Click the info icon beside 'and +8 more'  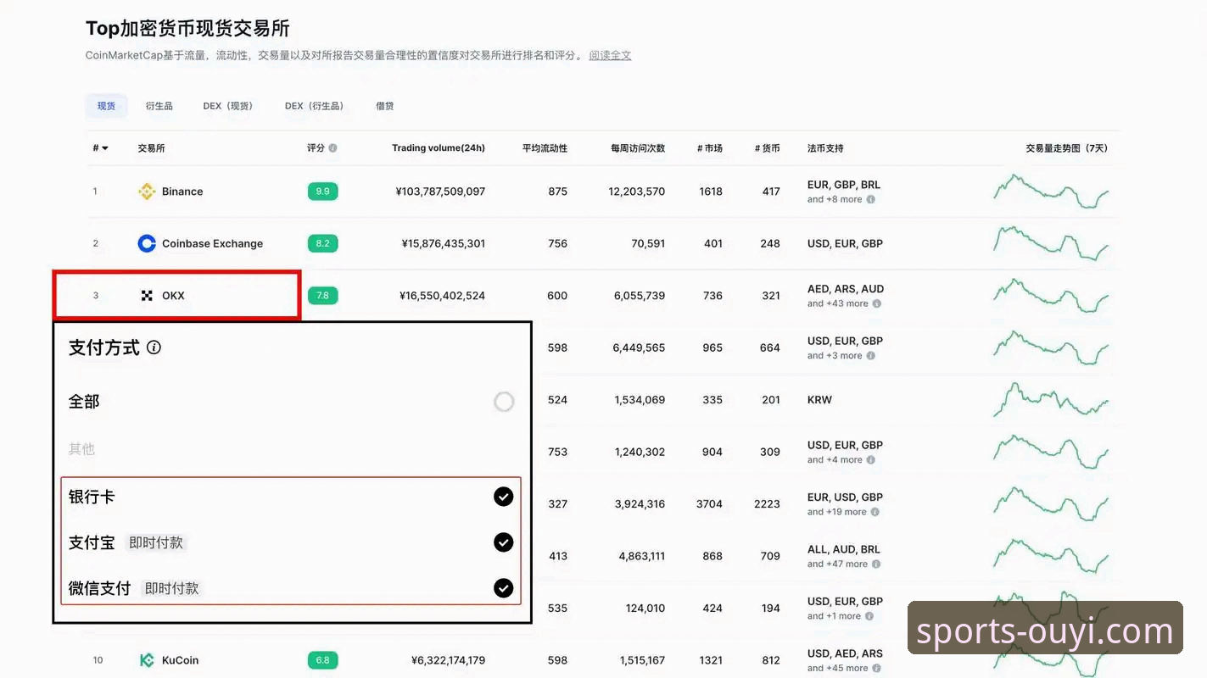(x=870, y=200)
